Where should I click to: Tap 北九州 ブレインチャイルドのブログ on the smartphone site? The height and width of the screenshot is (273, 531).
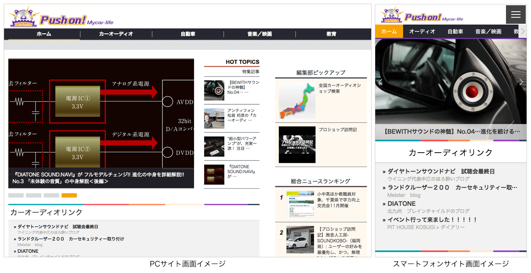coord(429,211)
